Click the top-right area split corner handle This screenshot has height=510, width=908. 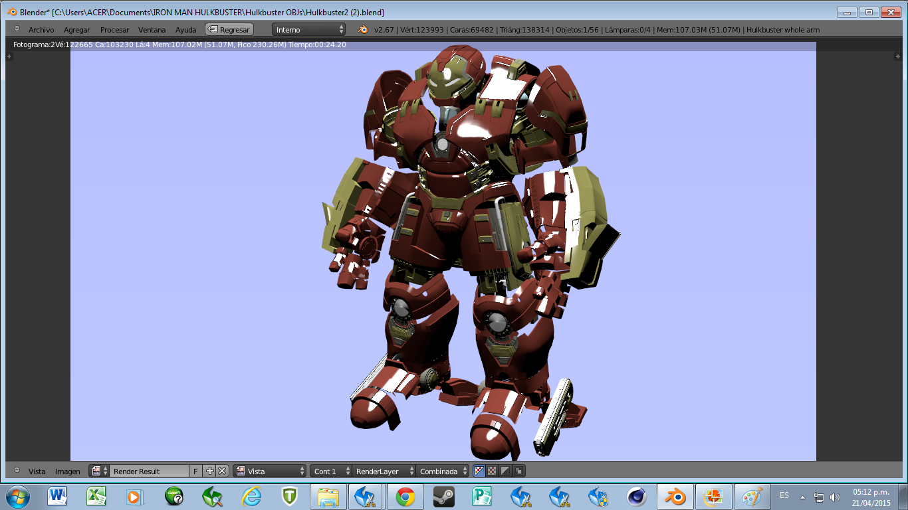pyautogui.click(x=898, y=57)
